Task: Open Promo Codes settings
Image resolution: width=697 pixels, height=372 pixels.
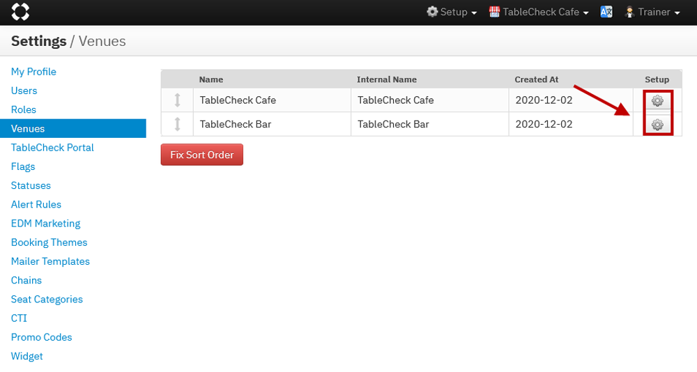Action: pyautogui.click(x=41, y=337)
